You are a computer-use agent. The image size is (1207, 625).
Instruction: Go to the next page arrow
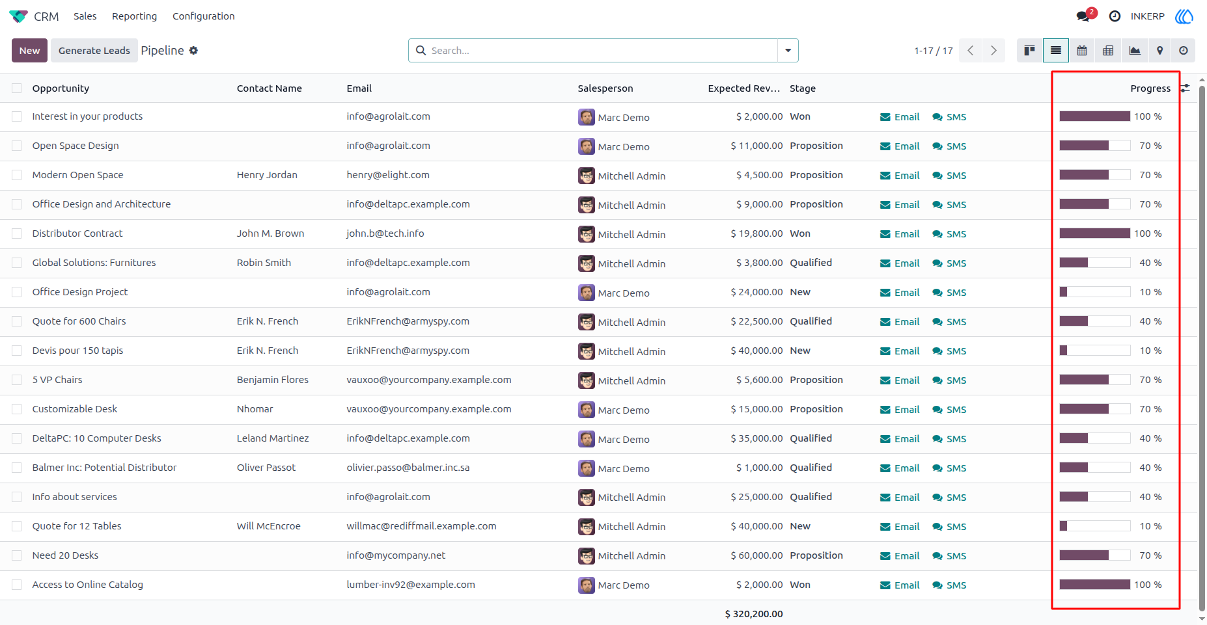point(993,51)
